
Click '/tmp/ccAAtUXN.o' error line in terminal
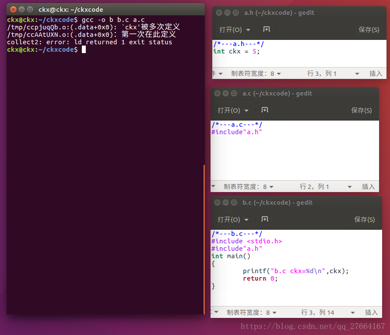coord(91,35)
